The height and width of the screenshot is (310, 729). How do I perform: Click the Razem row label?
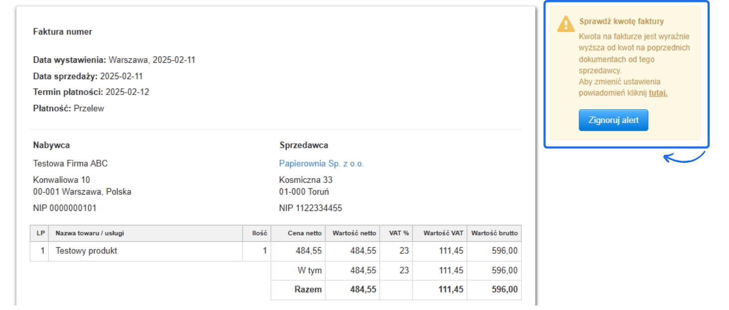[308, 290]
